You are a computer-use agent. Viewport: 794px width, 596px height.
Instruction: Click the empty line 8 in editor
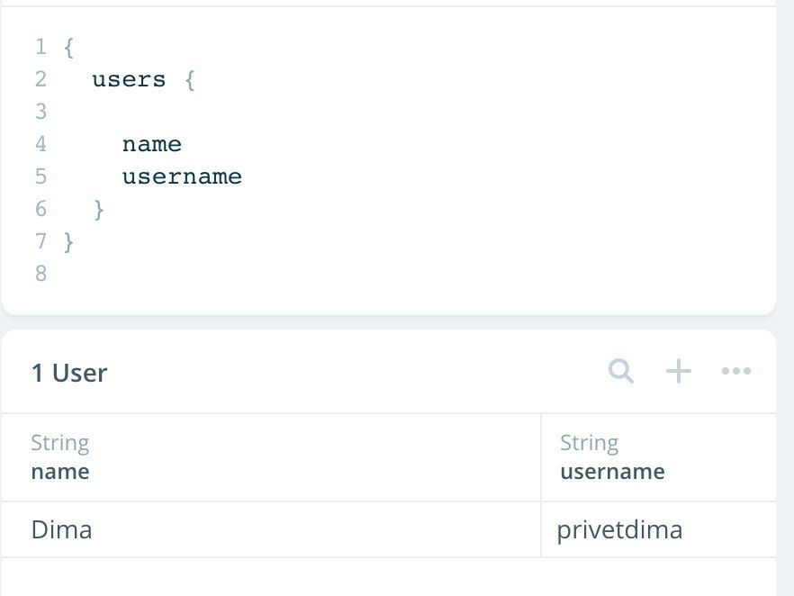[x=405, y=274]
